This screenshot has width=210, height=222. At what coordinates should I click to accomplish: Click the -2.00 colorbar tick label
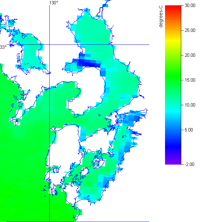coord(189,164)
